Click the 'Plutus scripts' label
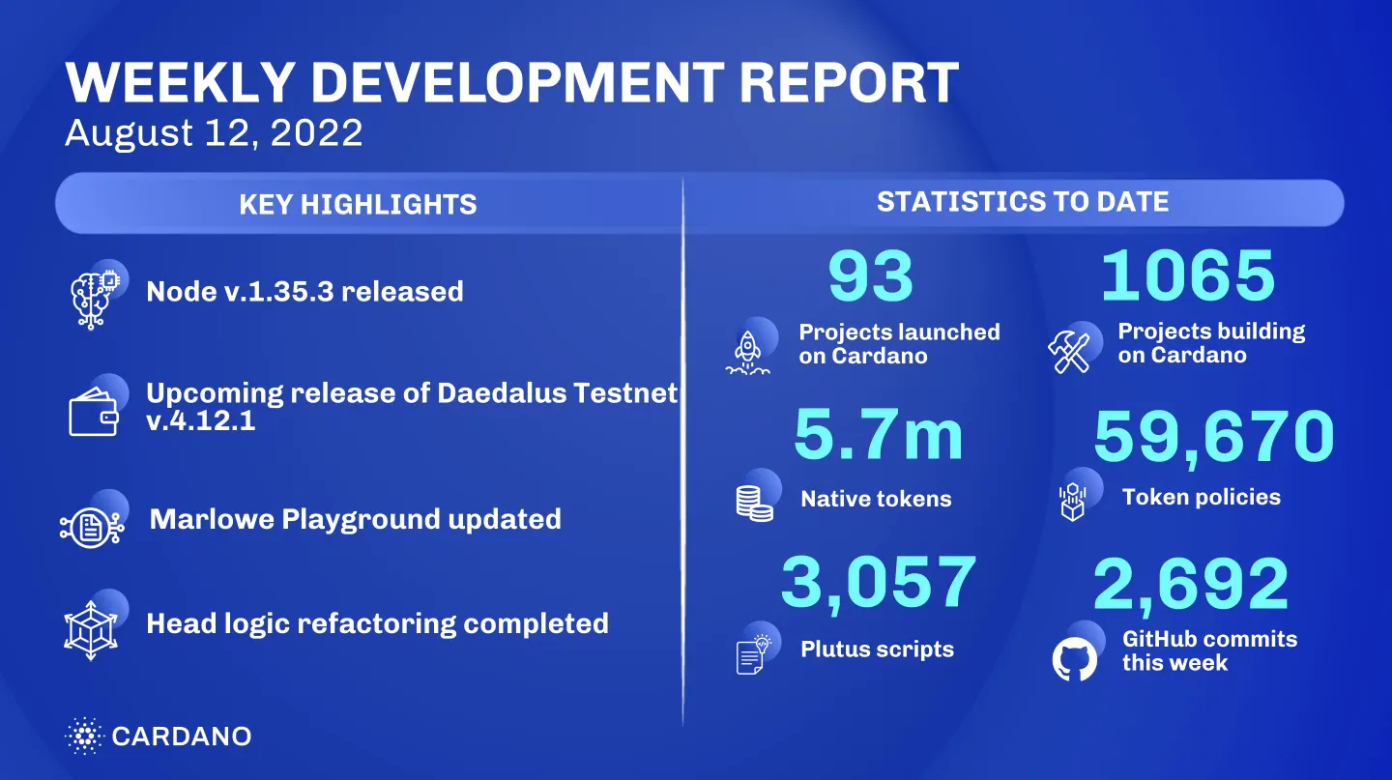1392x780 pixels. pyautogui.click(x=877, y=650)
